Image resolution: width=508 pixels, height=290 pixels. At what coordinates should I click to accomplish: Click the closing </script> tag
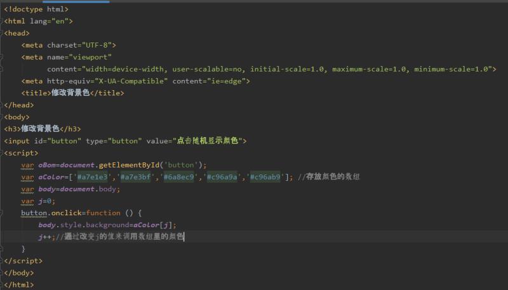23,261
